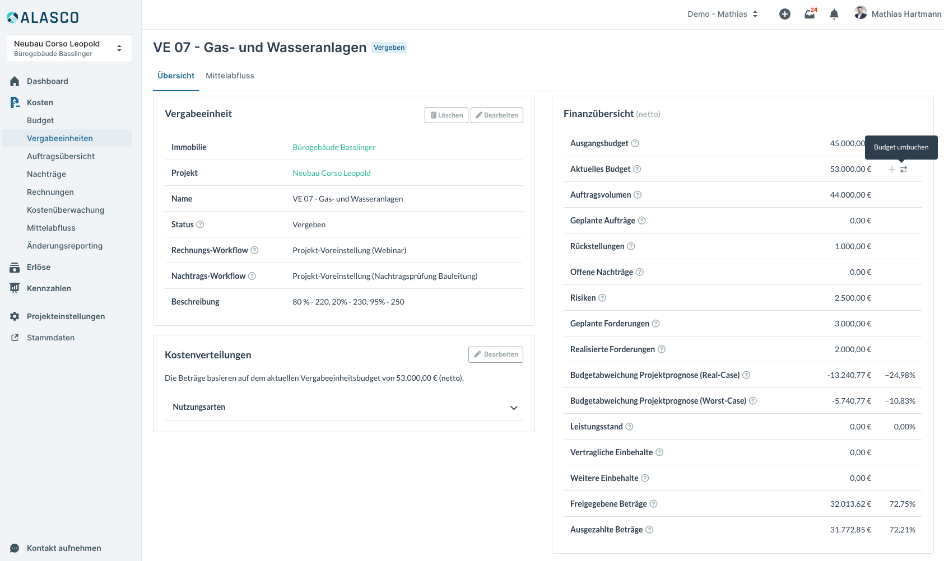944x561 pixels.
Task: Expand the Nutzungsarten section
Action: [513, 408]
